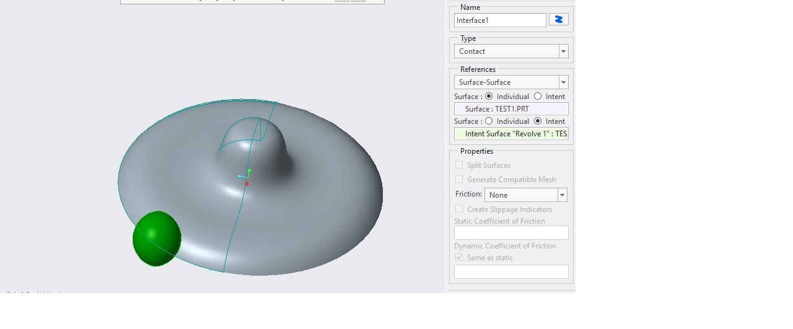Open the Friction dropdown set to None
The image size is (793, 329).
pos(525,195)
